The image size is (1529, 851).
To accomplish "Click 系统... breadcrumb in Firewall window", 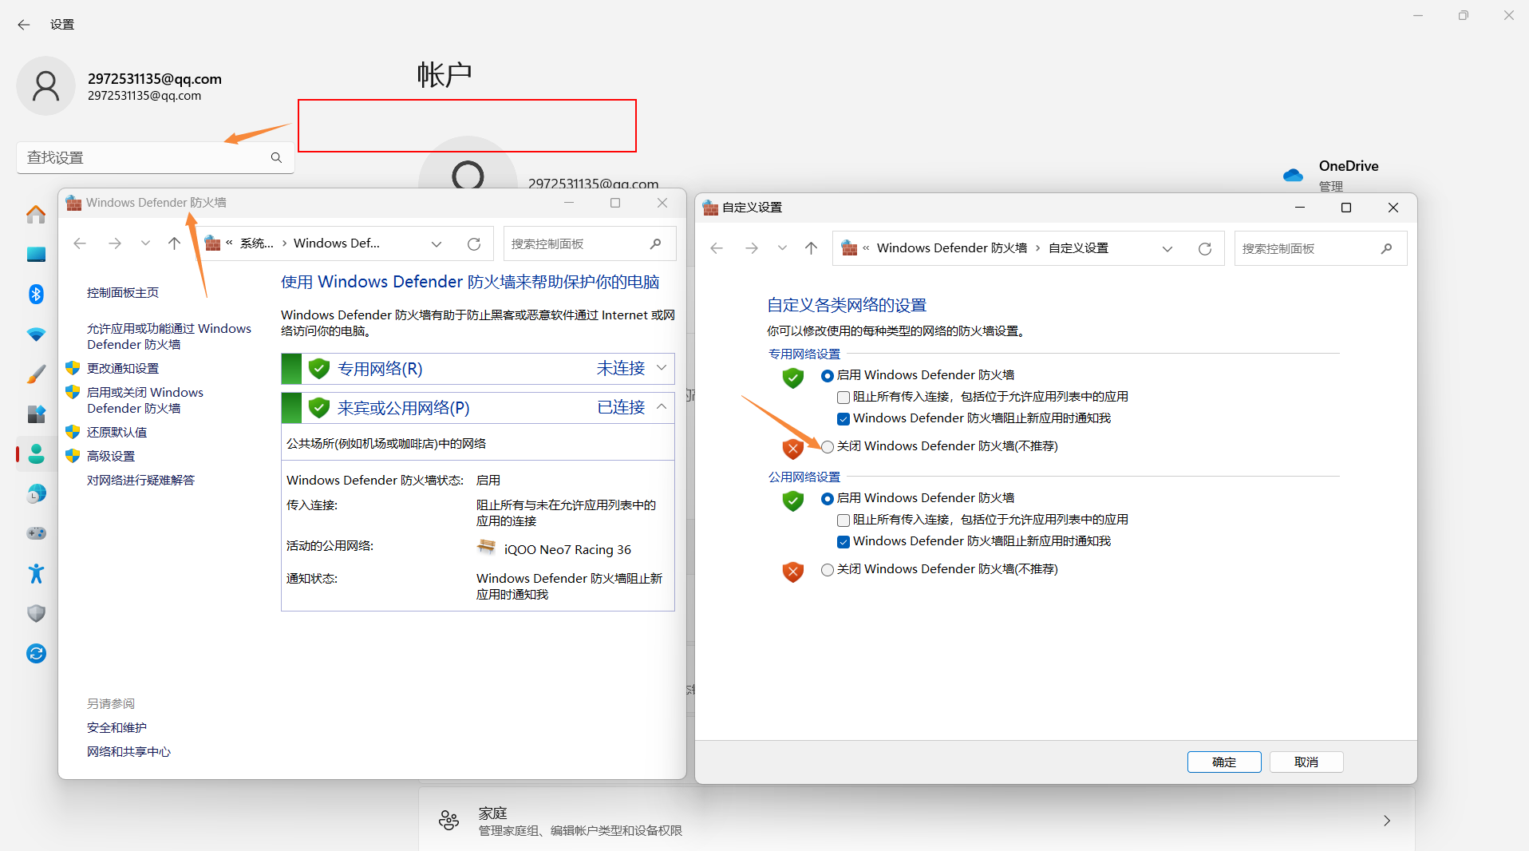I will coord(257,243).
